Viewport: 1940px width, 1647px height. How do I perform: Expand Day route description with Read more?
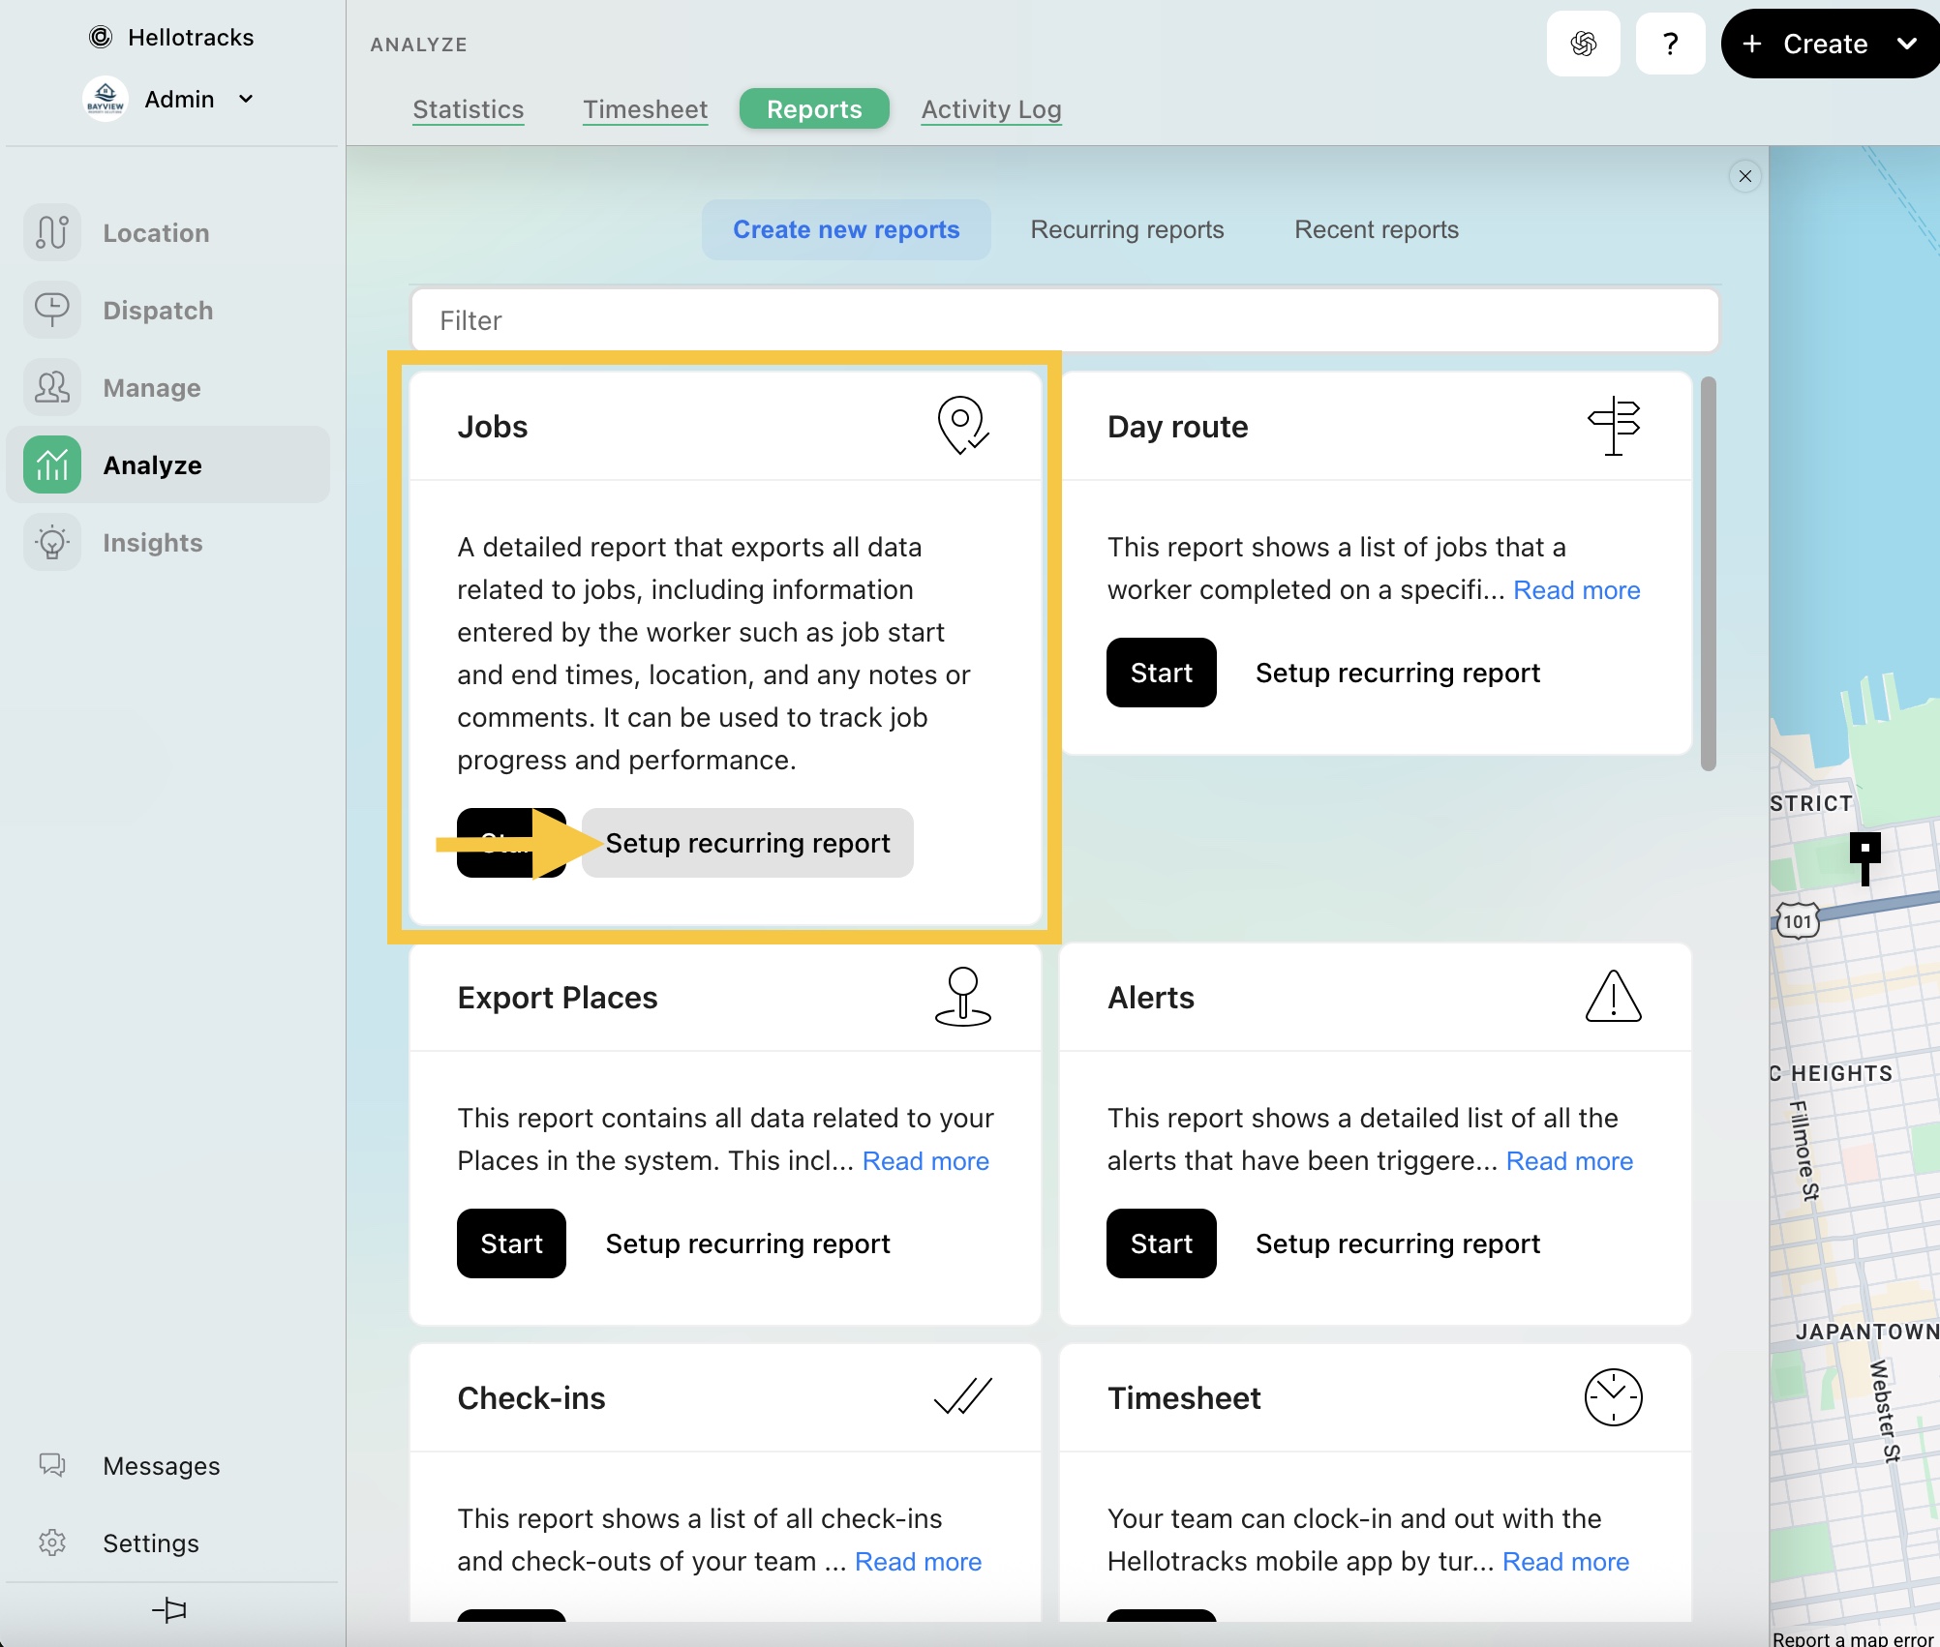pyautogui.click(x=1576, y=590)
